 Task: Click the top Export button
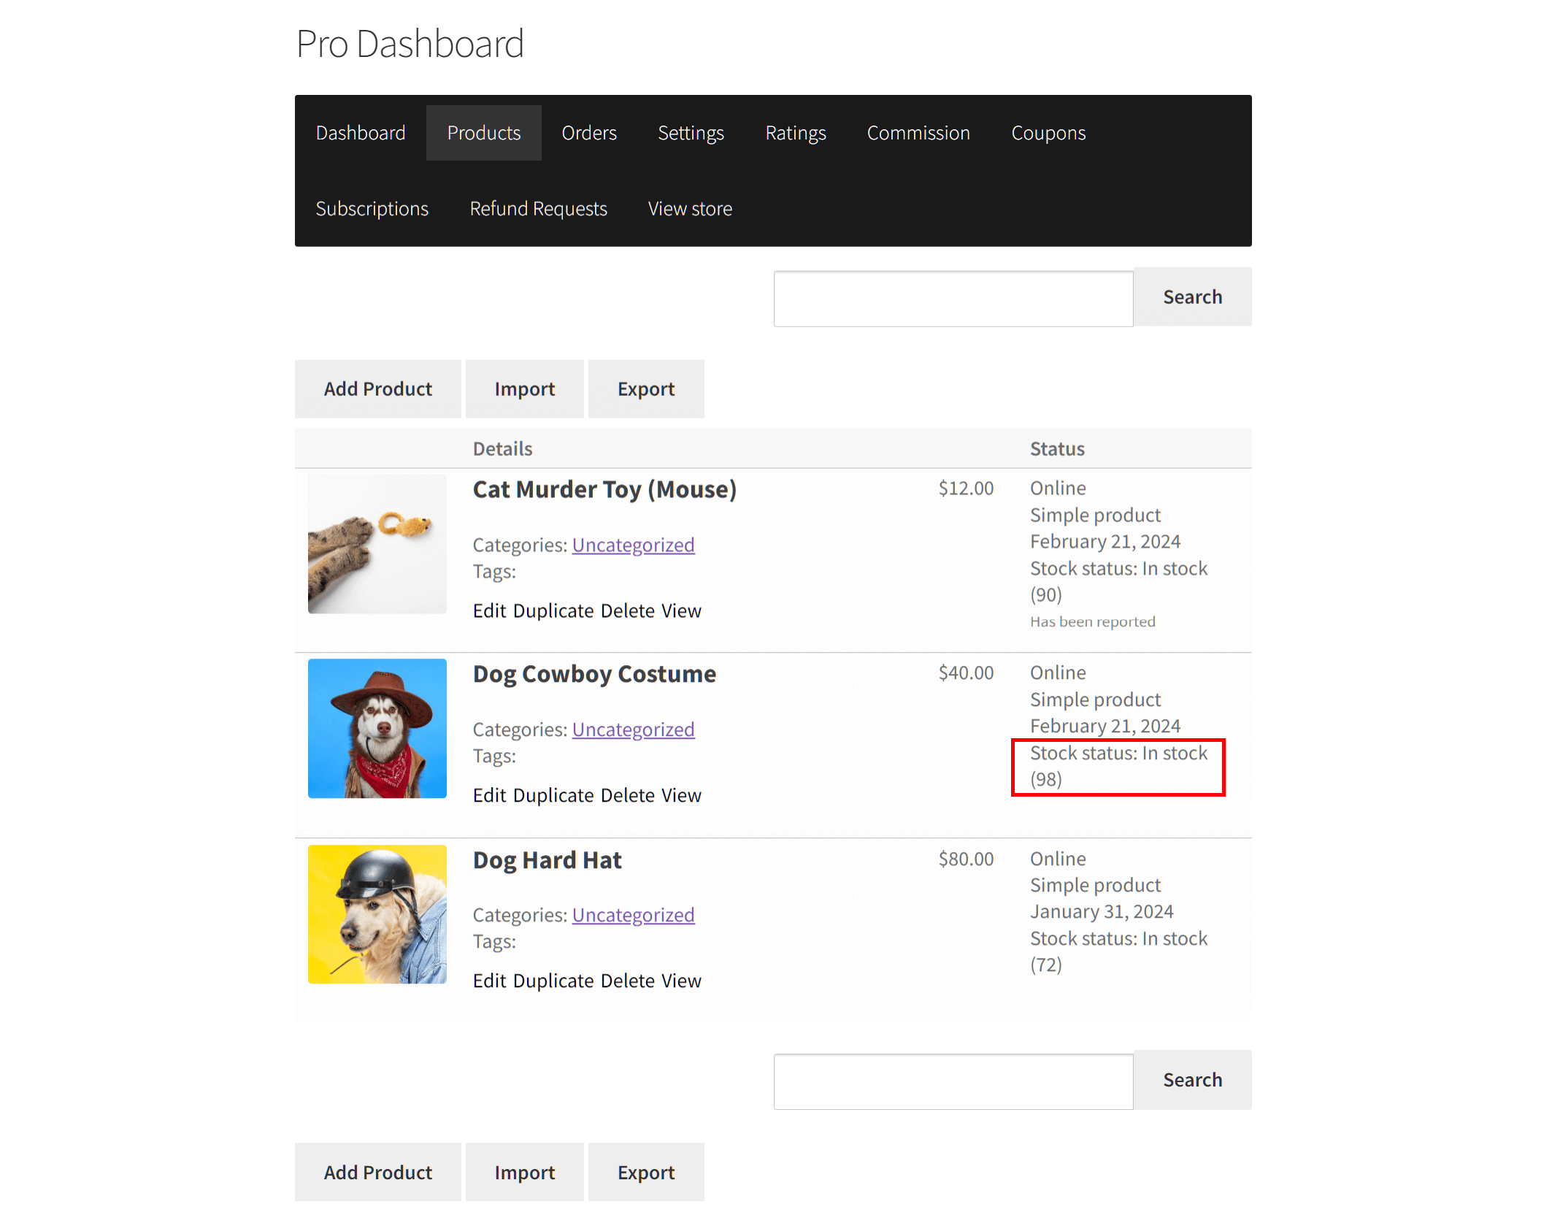pyautogui.click(x=646, y=388)
